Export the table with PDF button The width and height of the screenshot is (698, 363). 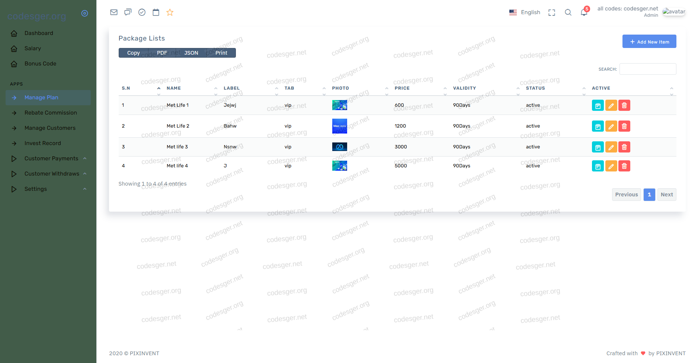(x=162, y=53)
